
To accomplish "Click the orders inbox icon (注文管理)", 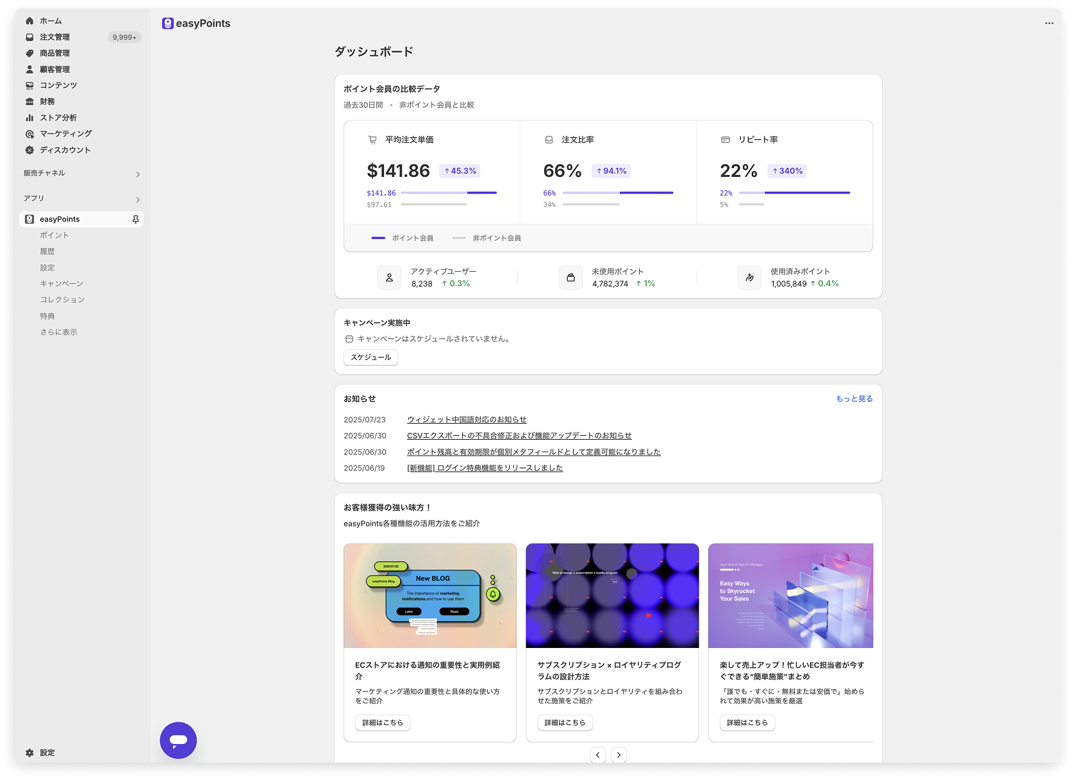I will pos(29,37).
